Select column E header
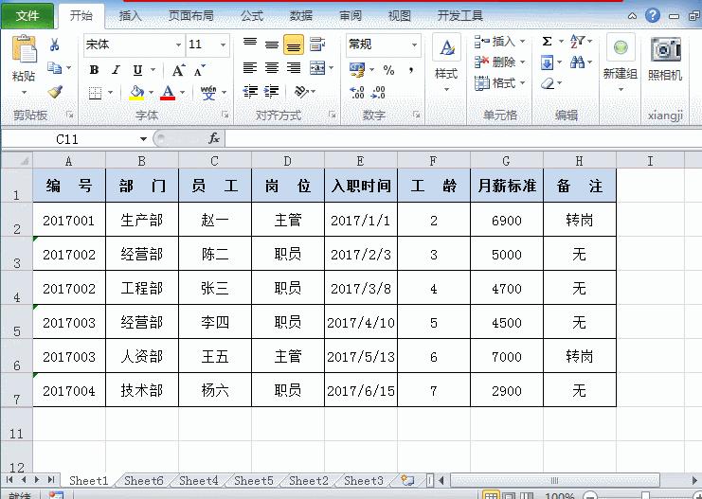Viewport: 702px width, 499px height. [x=360, y=161]
